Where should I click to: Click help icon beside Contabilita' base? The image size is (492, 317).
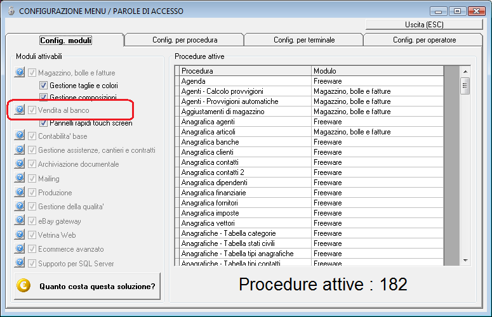[20, 136]
